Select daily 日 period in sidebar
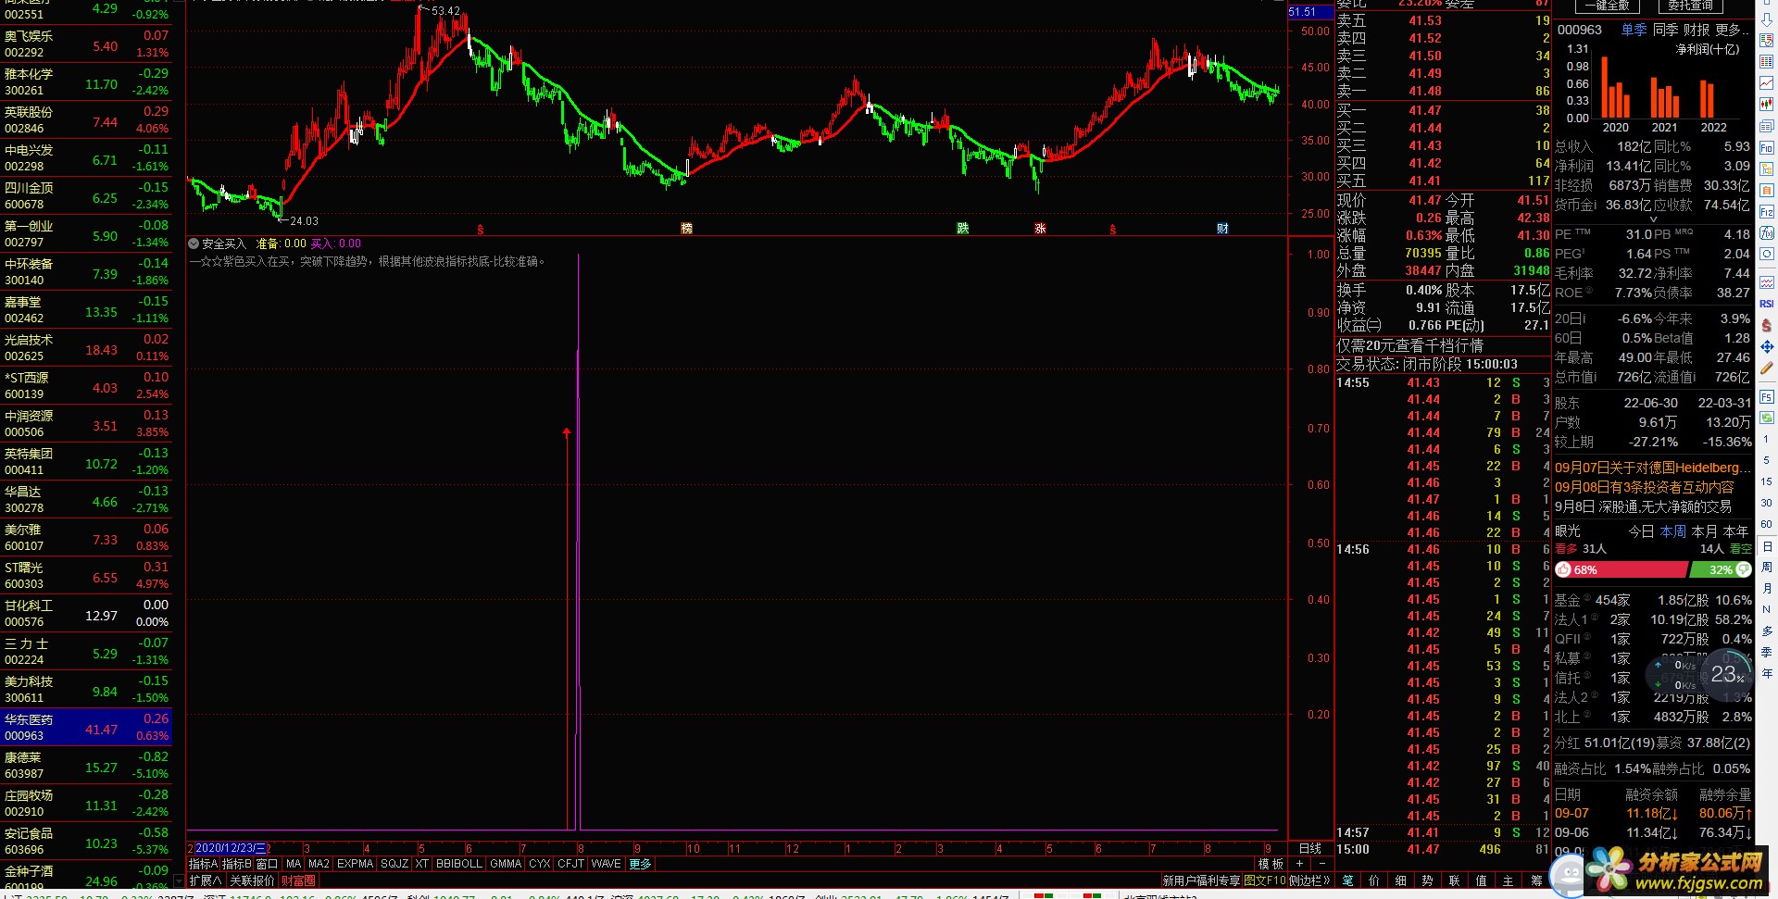Screen dimensions: 1778x899 pos(1766,546)
